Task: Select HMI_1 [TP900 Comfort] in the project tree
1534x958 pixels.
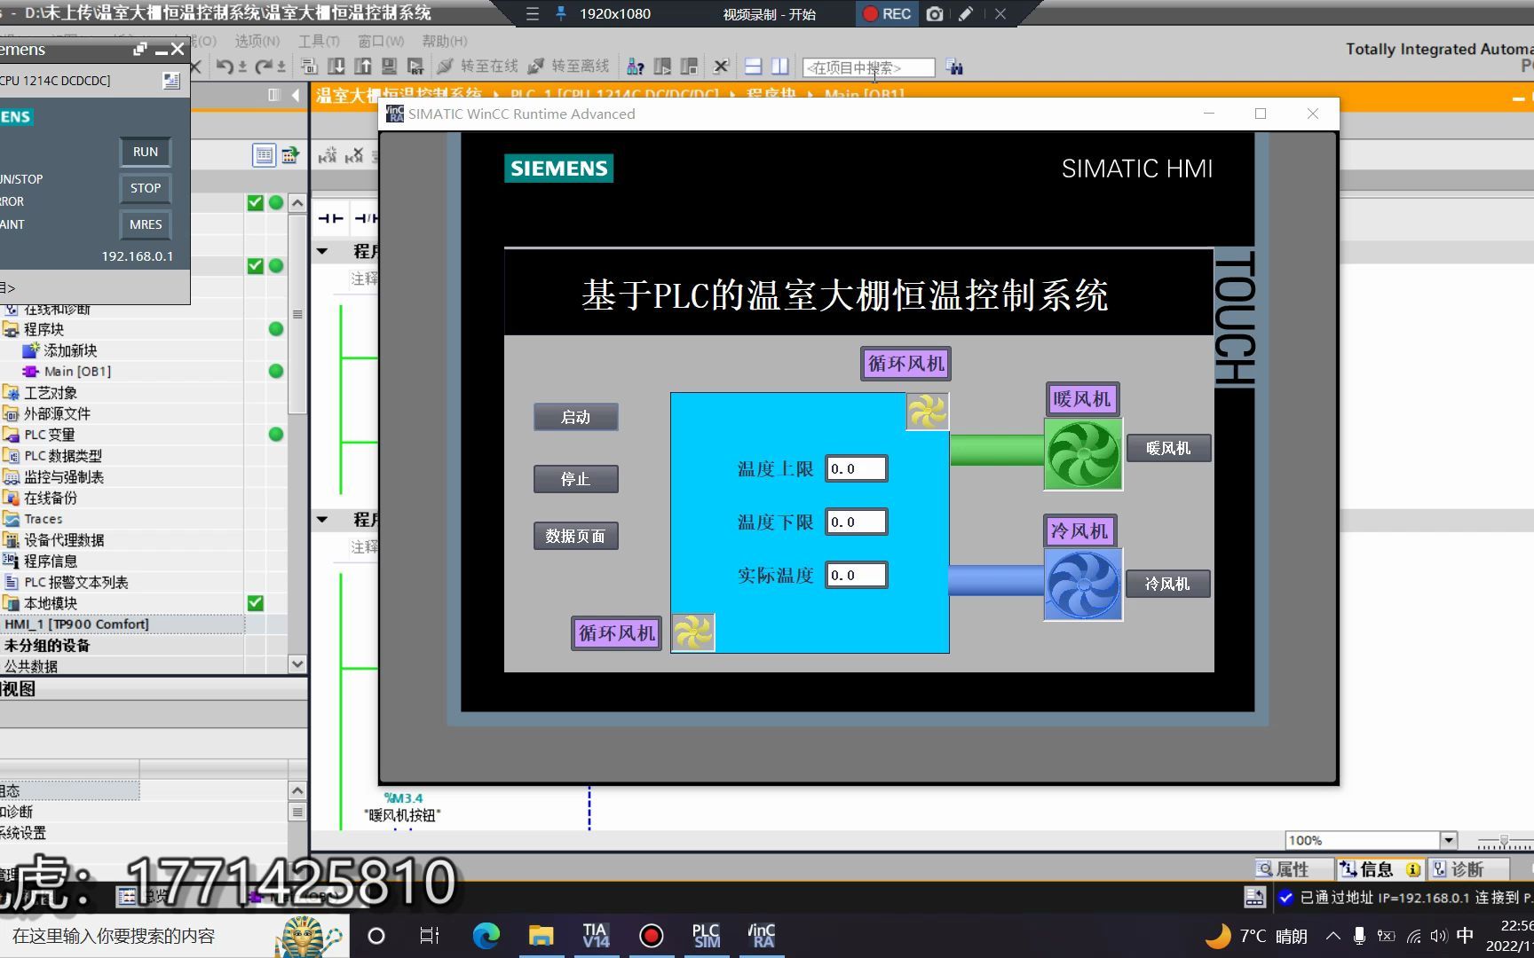Action: [76, 624]
